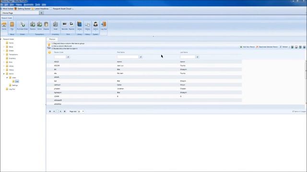Open Purchase Order from the ribbon
The image size is (307, 172).
click(23, 26)
